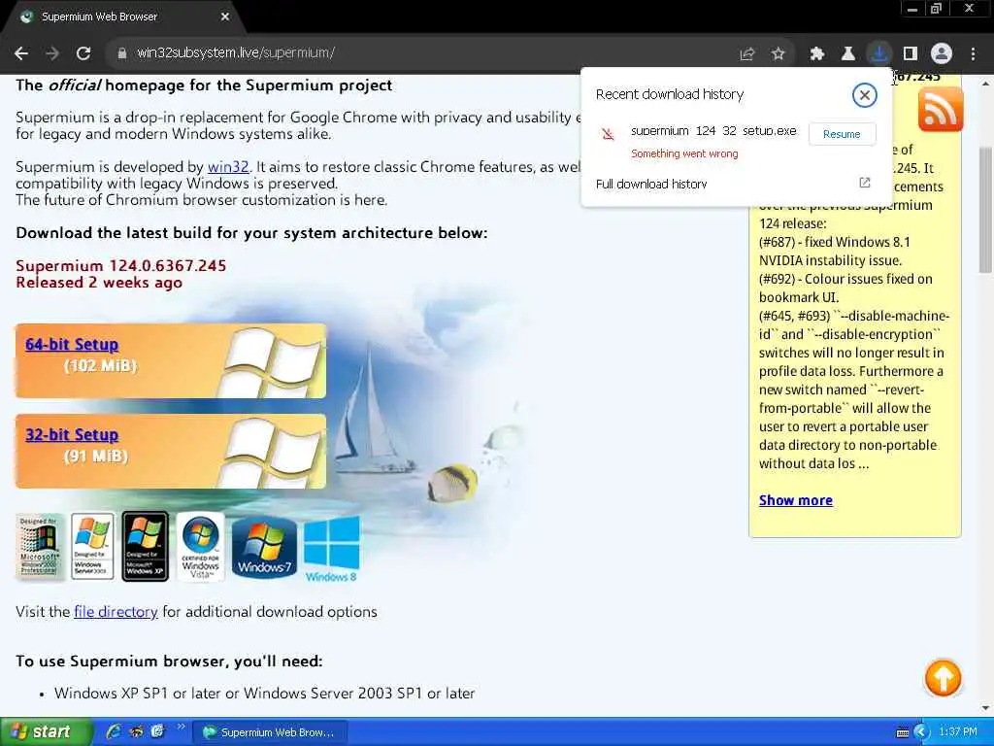Click the Designed for Windows XP badge

tap(146, 546)
